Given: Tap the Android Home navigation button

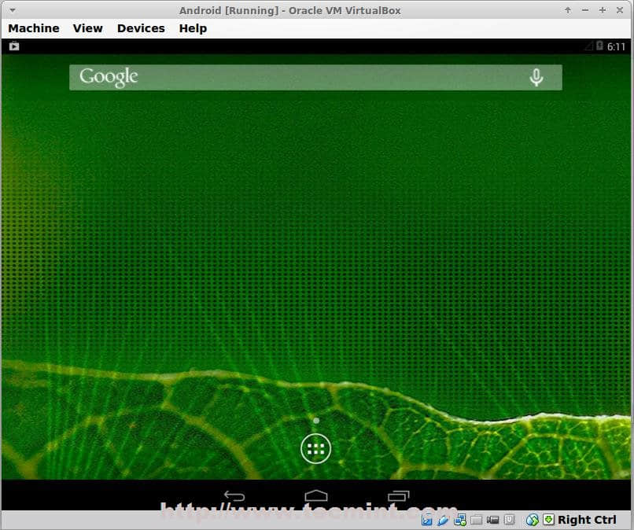Looking at the screenshot, I should pos(316,496).
